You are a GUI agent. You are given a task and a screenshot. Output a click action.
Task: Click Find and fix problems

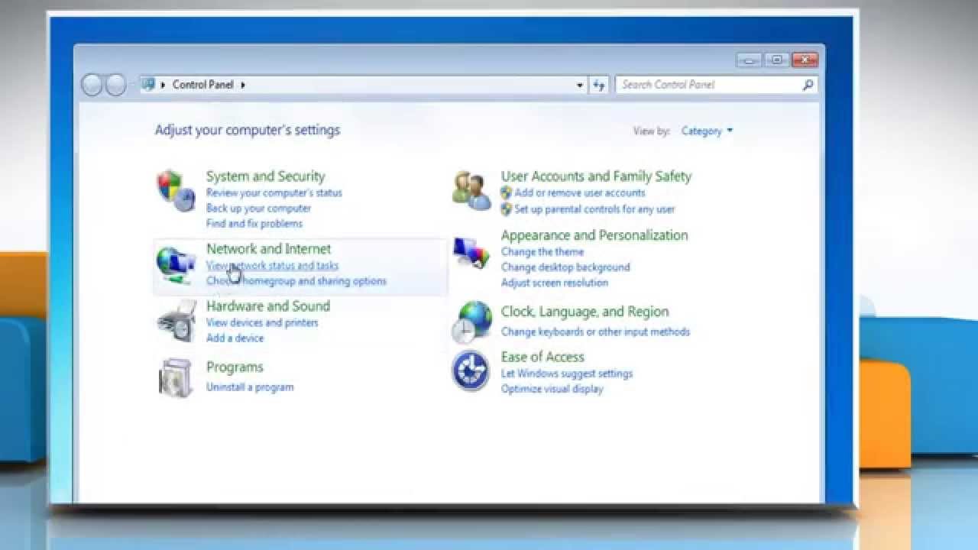254,223
